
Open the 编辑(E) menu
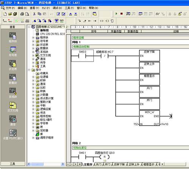click(x=22, y=8)
